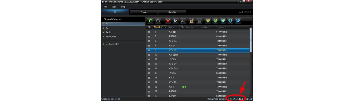Add to Favourites 4 heart icon

[x=230, y=21]
